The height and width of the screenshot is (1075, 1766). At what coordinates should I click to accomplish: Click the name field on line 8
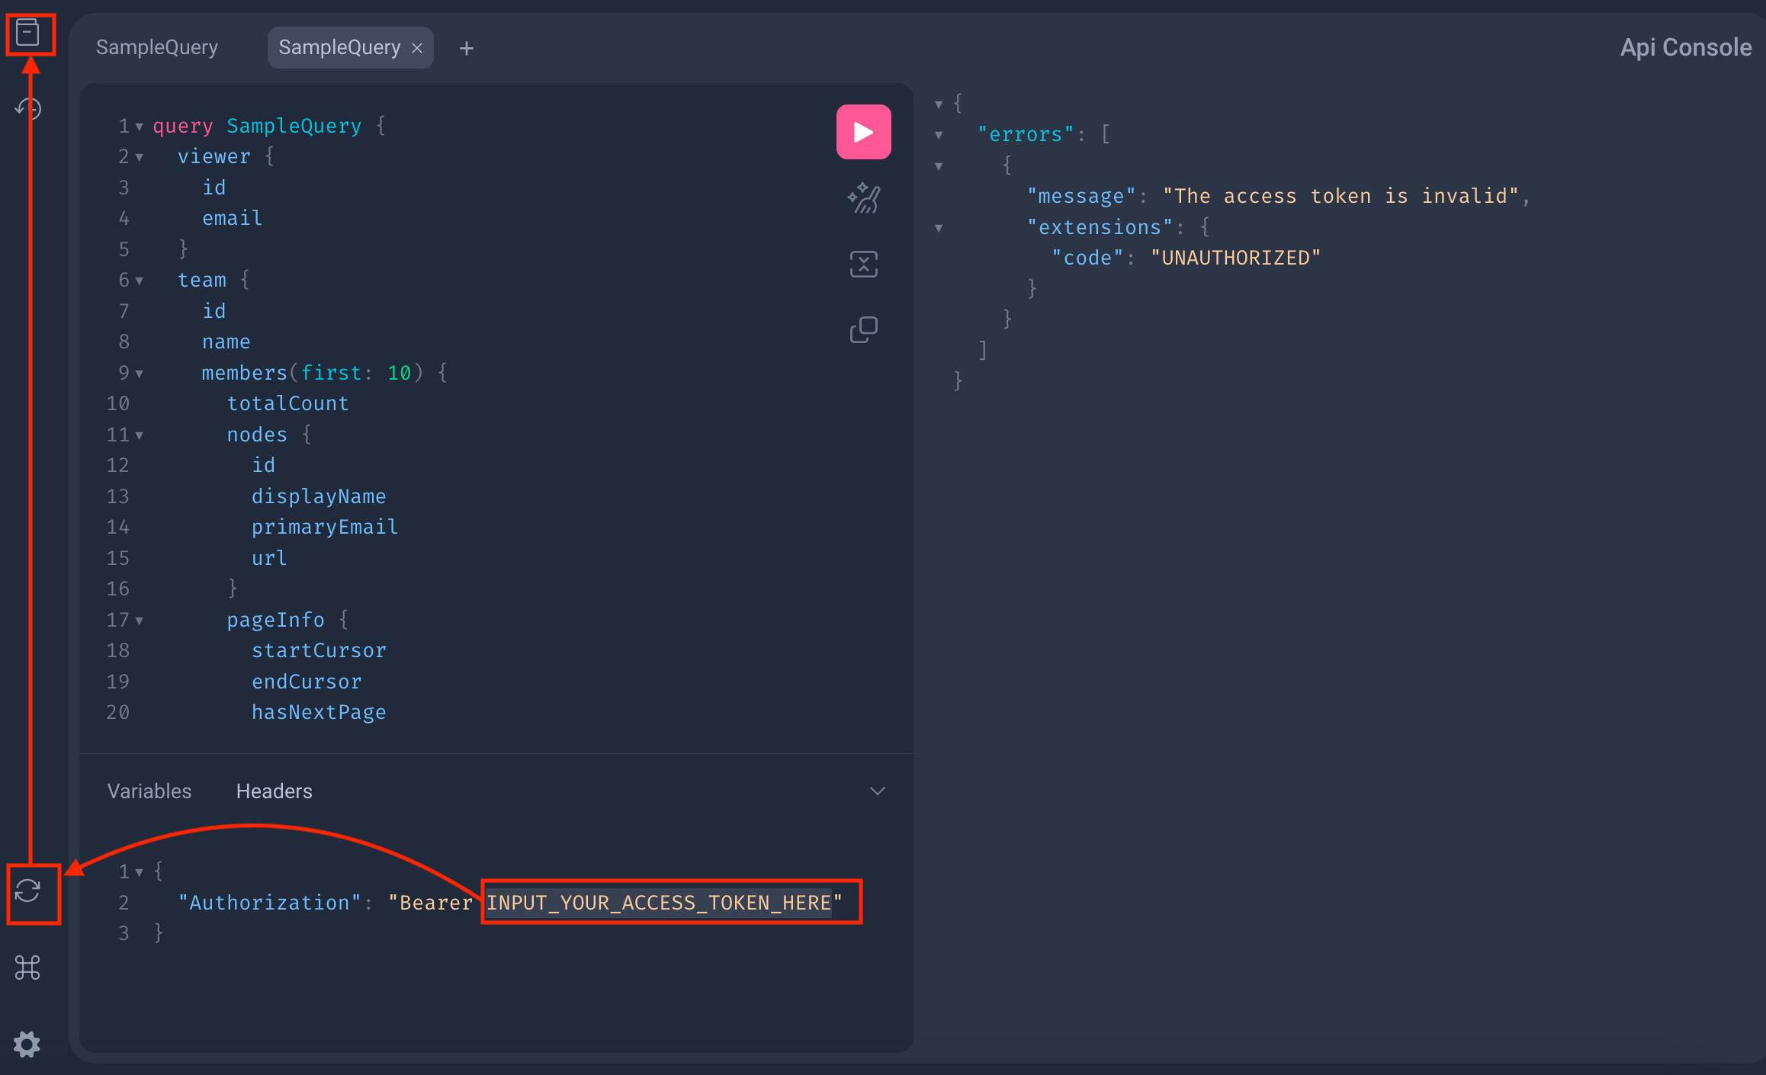(x=226, y=342)
